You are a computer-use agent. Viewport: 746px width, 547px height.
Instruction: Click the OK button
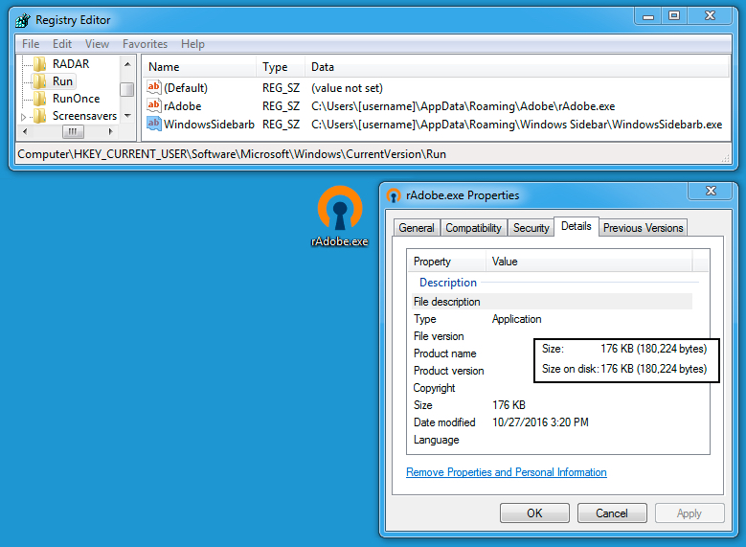(534, 513)
